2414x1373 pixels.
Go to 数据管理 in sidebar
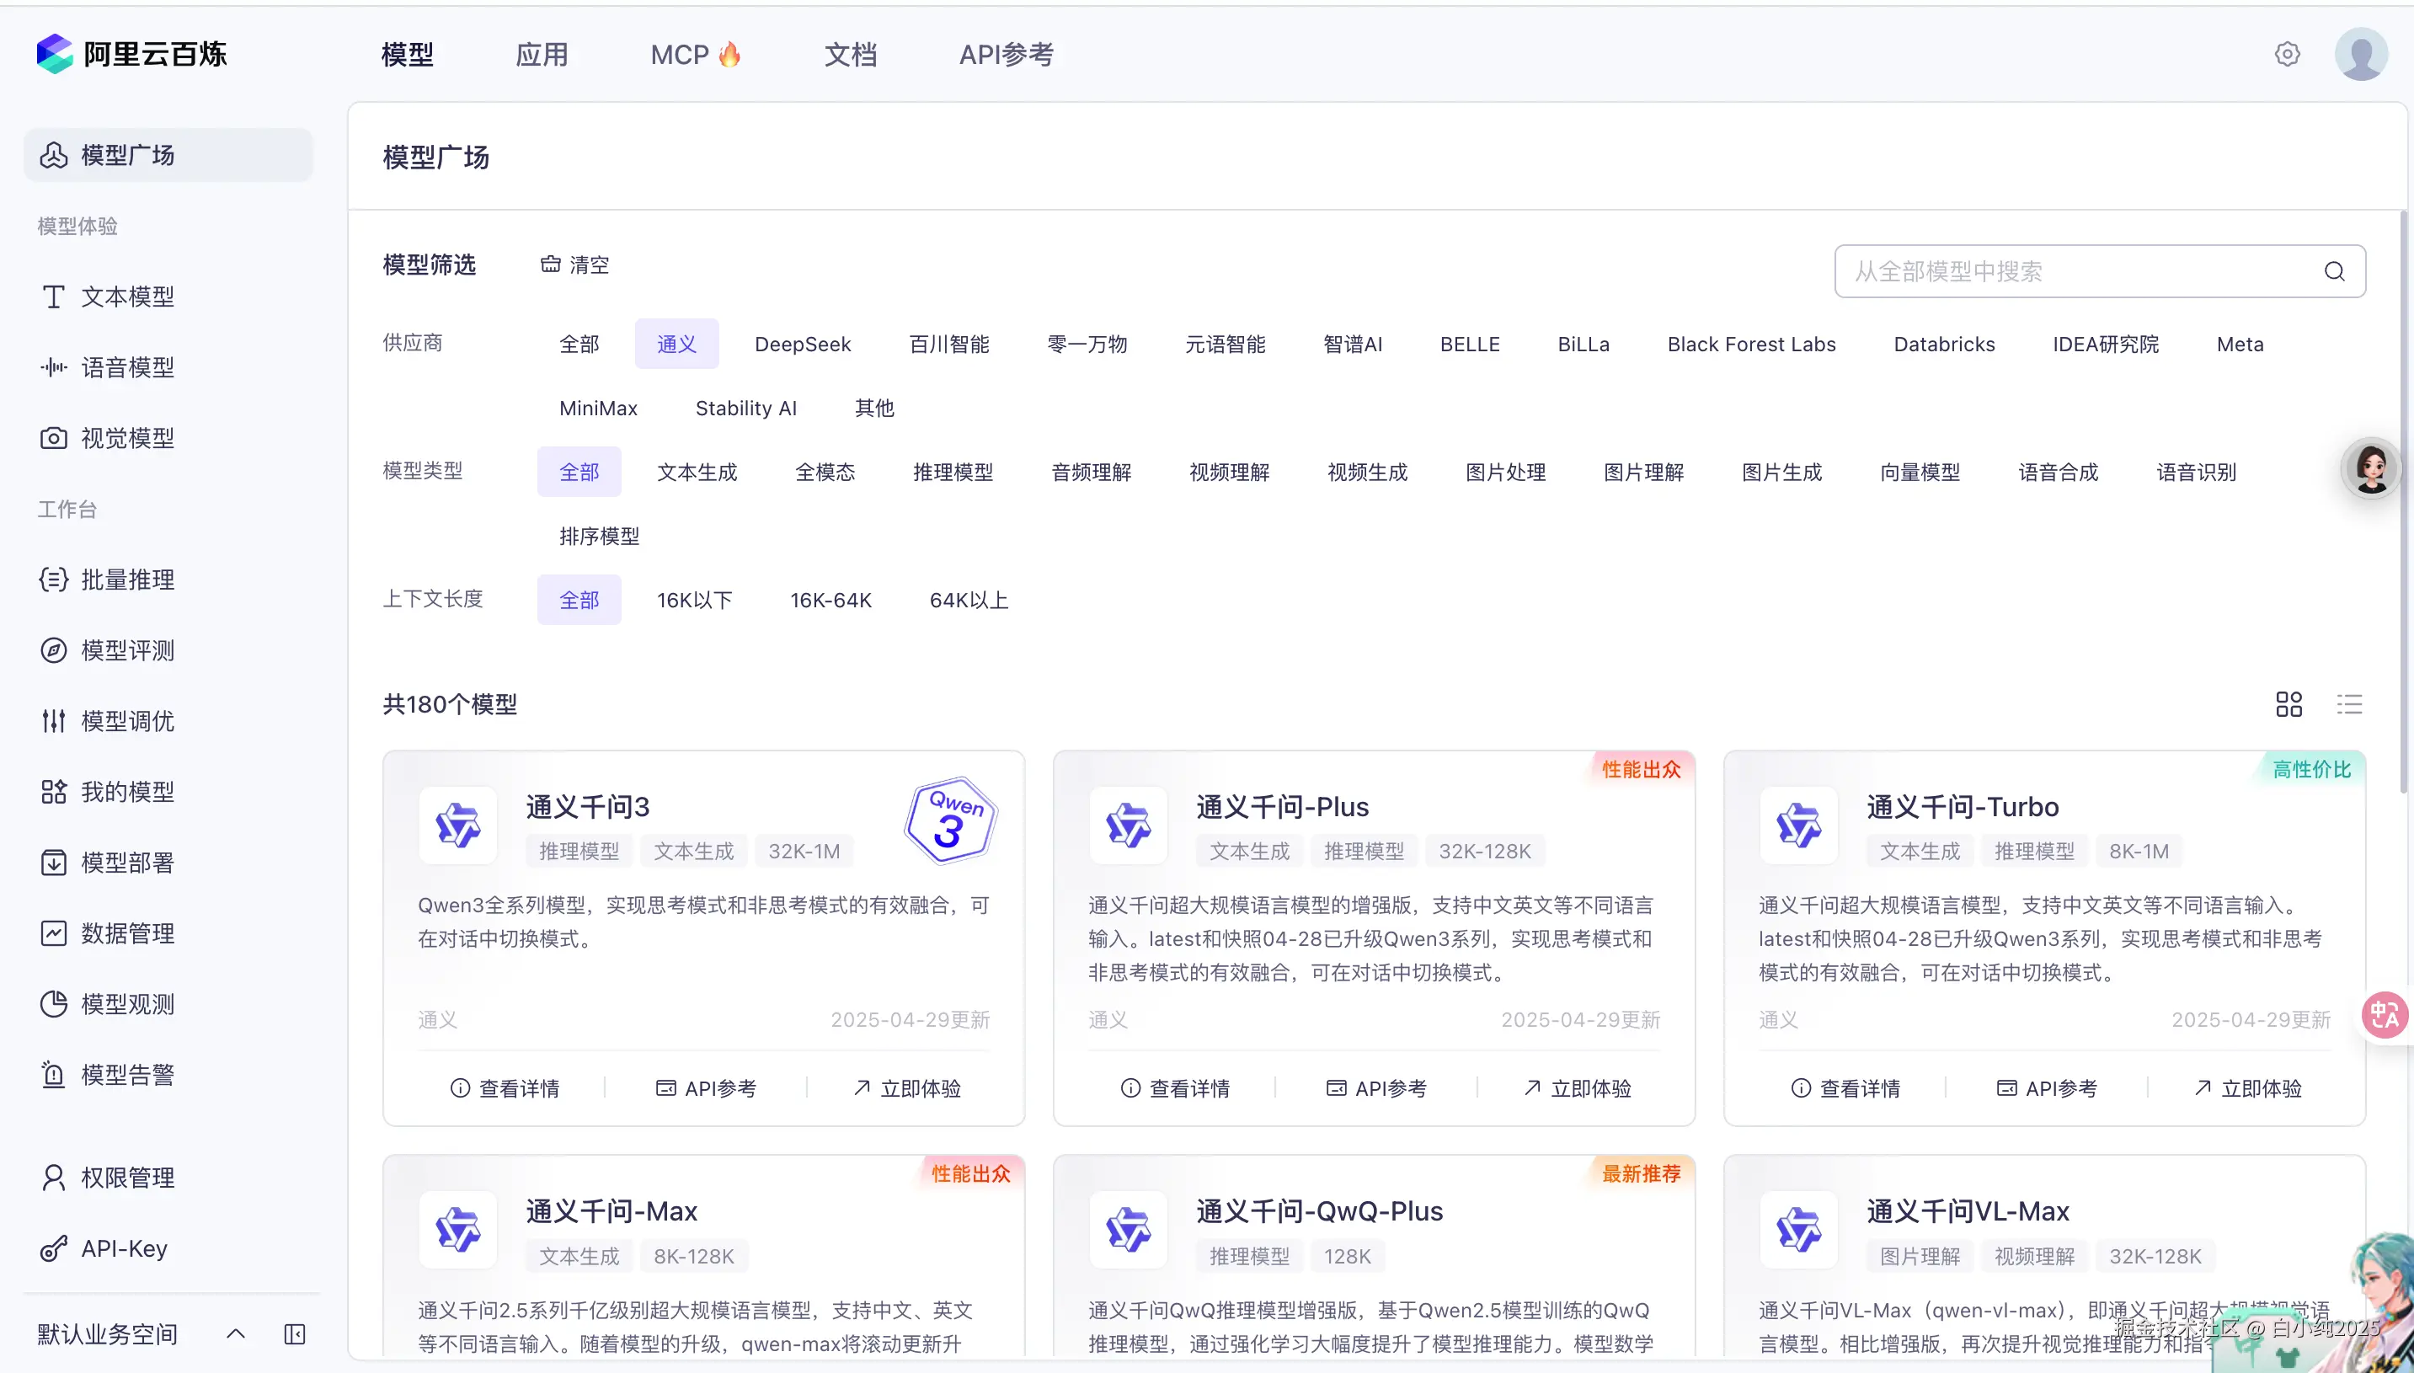point(168,933)
